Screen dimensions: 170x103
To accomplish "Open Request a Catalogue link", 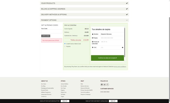I will click(86, 94).
